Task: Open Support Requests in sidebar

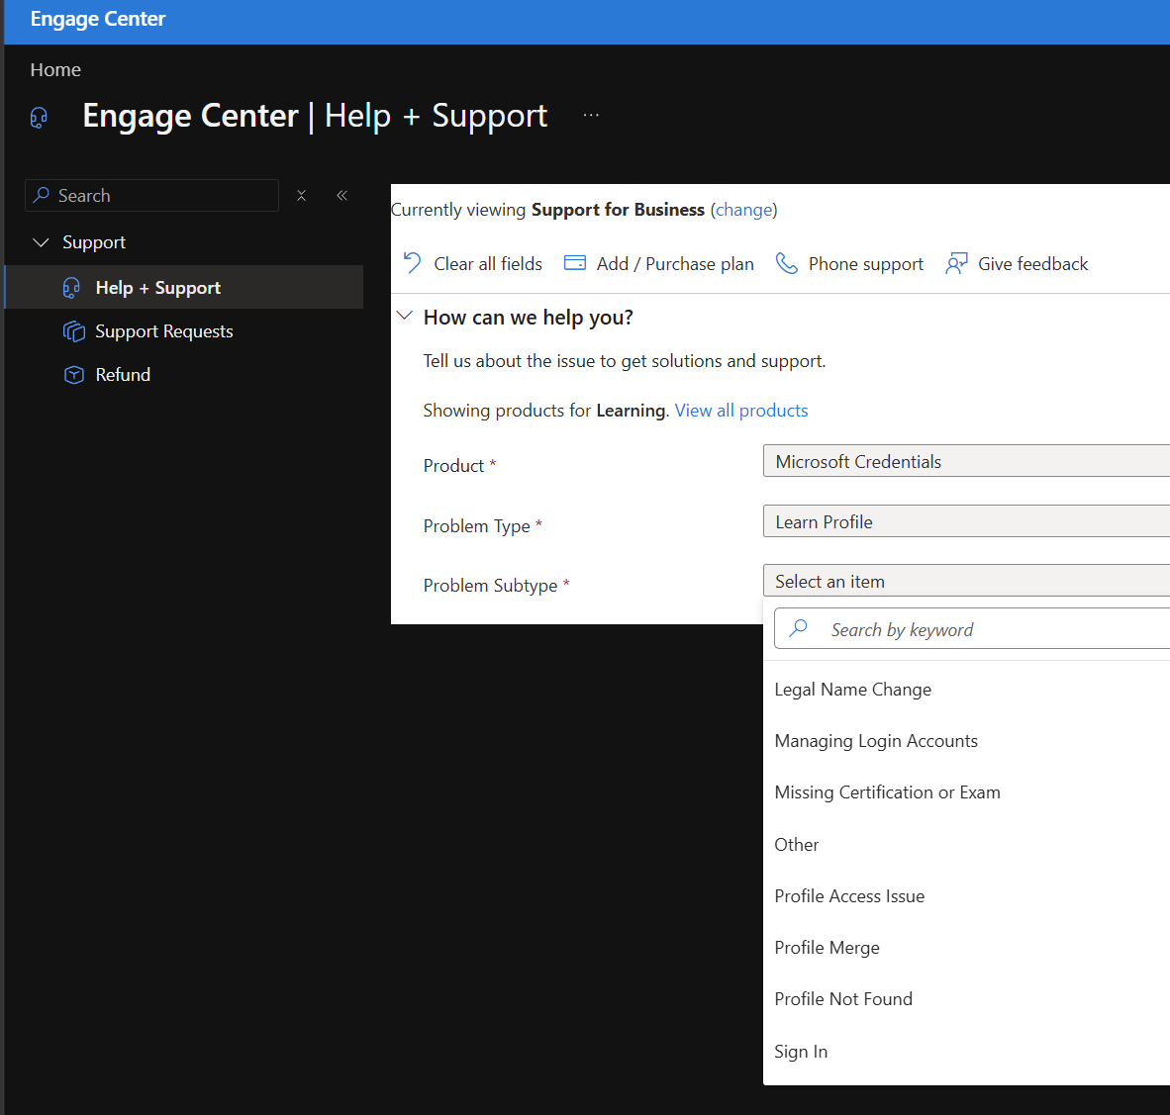Action: pos(184,331)
